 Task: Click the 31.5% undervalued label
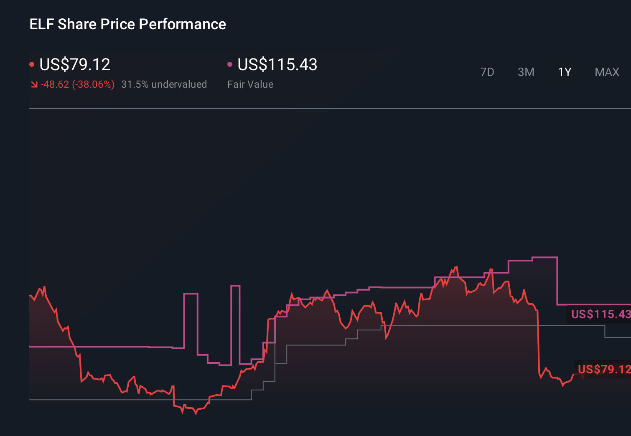tap(164, 84)
